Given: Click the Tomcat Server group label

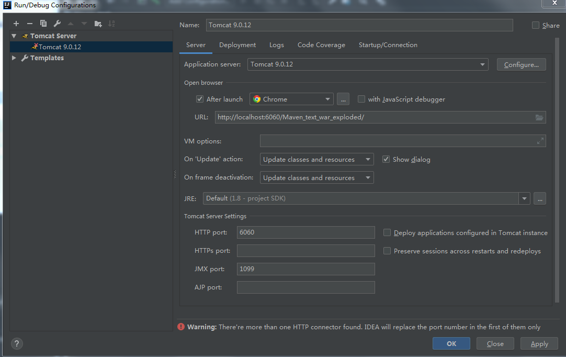Looking at the screenshot, I should point(53,36).
